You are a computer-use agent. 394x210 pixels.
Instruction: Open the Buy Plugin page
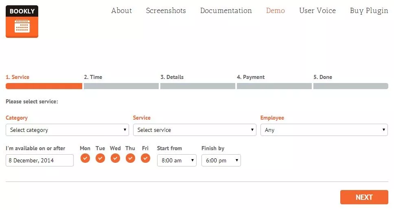pyautogui.click(x=369, y=11)
